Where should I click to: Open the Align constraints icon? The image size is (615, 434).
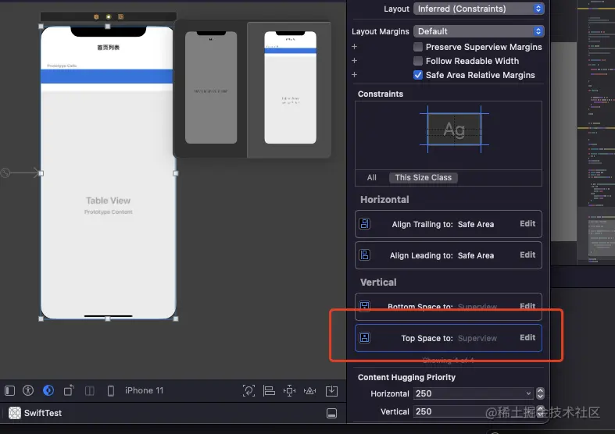269,390
